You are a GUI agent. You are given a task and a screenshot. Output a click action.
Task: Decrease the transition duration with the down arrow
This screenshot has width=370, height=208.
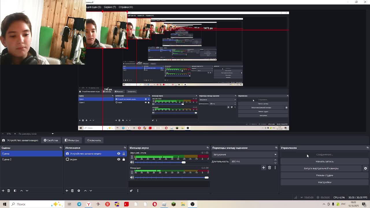coord(275,163)
